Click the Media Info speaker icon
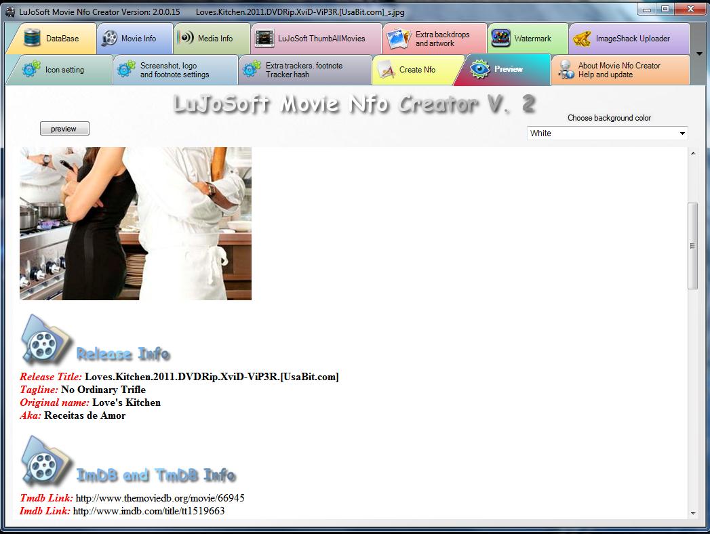Image resolution: width=710 pixels, height=534 pixels. click(185, 37)
